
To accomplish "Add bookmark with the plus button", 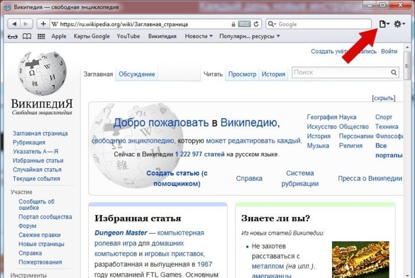I will point(43,24).
